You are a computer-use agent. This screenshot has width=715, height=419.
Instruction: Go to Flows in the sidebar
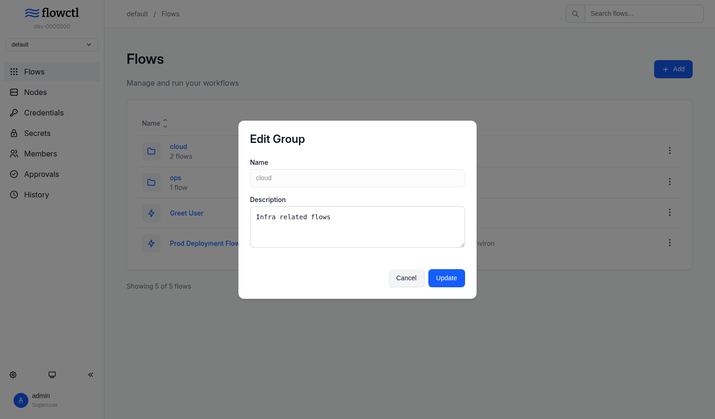click(52, 72)
